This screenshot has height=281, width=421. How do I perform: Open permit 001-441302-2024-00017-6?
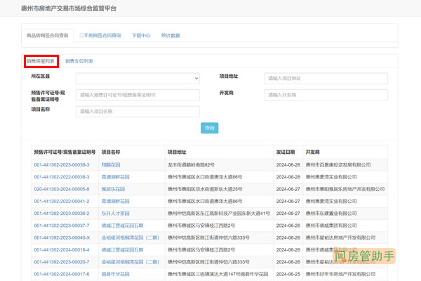(62, 274)
